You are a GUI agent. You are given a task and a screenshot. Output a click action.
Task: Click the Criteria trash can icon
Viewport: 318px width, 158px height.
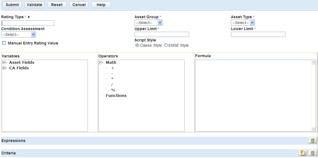click(312, 153)
